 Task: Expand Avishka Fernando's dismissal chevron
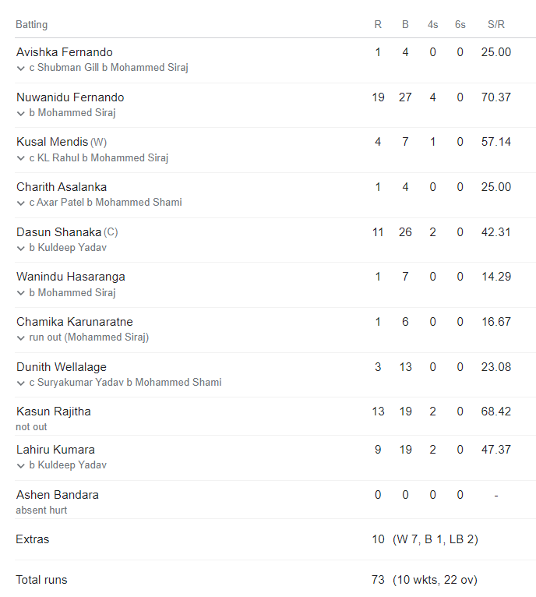[x=20, y=68]
